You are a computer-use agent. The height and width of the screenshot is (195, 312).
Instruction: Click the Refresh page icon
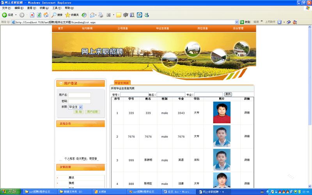tap(39, 15)
